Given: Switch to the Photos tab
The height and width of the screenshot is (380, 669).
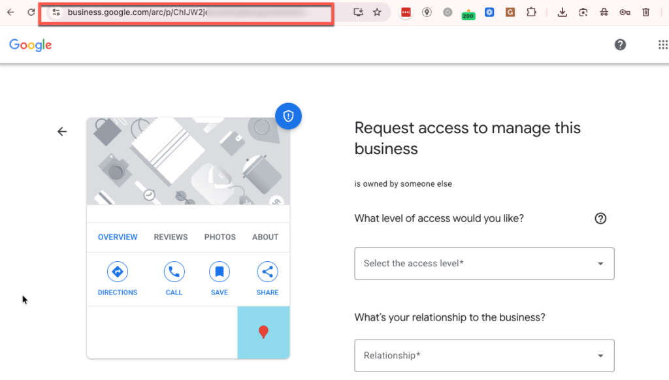Looking at the screenshot, I should pyautogui.click(x=220, y=237).
